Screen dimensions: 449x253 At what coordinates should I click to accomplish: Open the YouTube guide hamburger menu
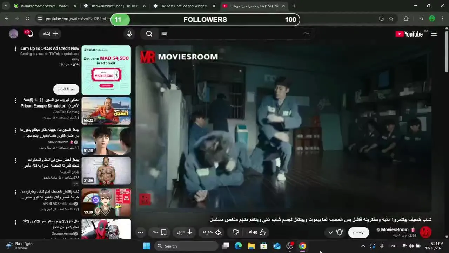point(434,34)
